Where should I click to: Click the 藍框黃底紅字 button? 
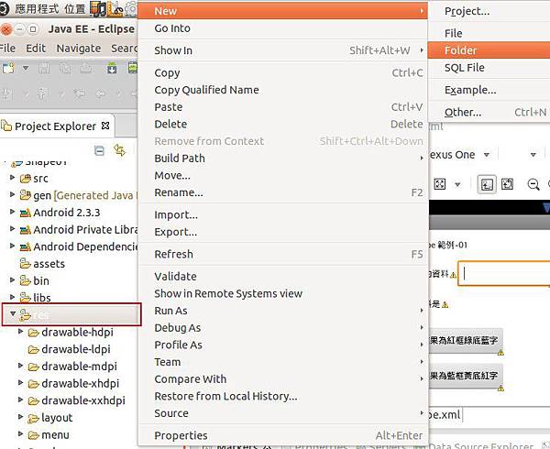pos(466,376)
